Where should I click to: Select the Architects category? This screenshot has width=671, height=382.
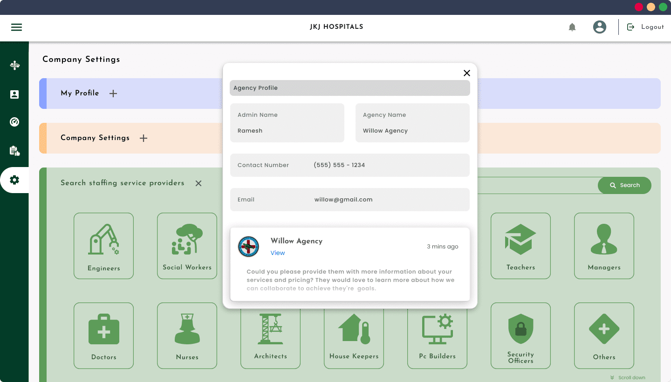(270, 338)
